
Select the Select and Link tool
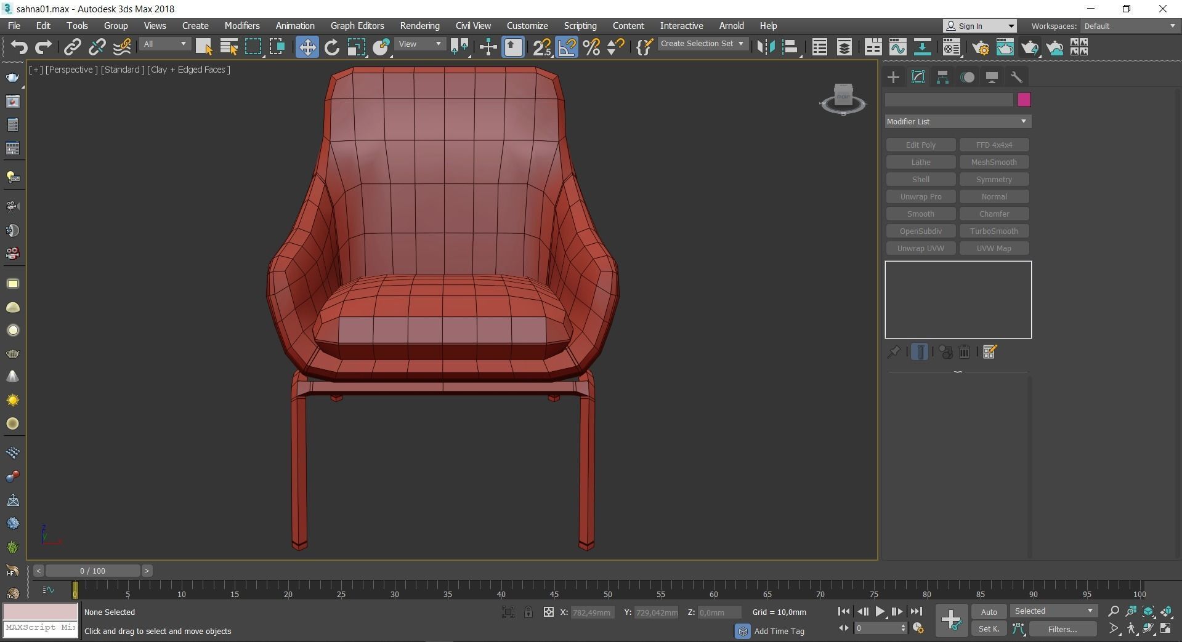click(x=73, y=47)
